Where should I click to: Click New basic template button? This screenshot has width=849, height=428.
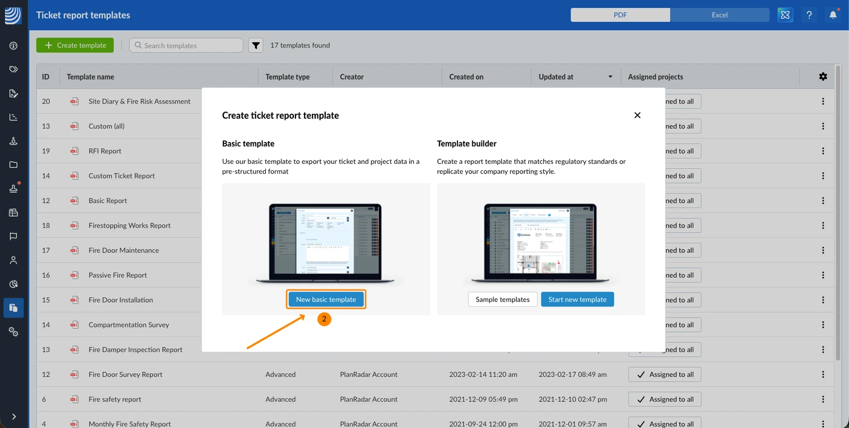click(x=326, y=300)
